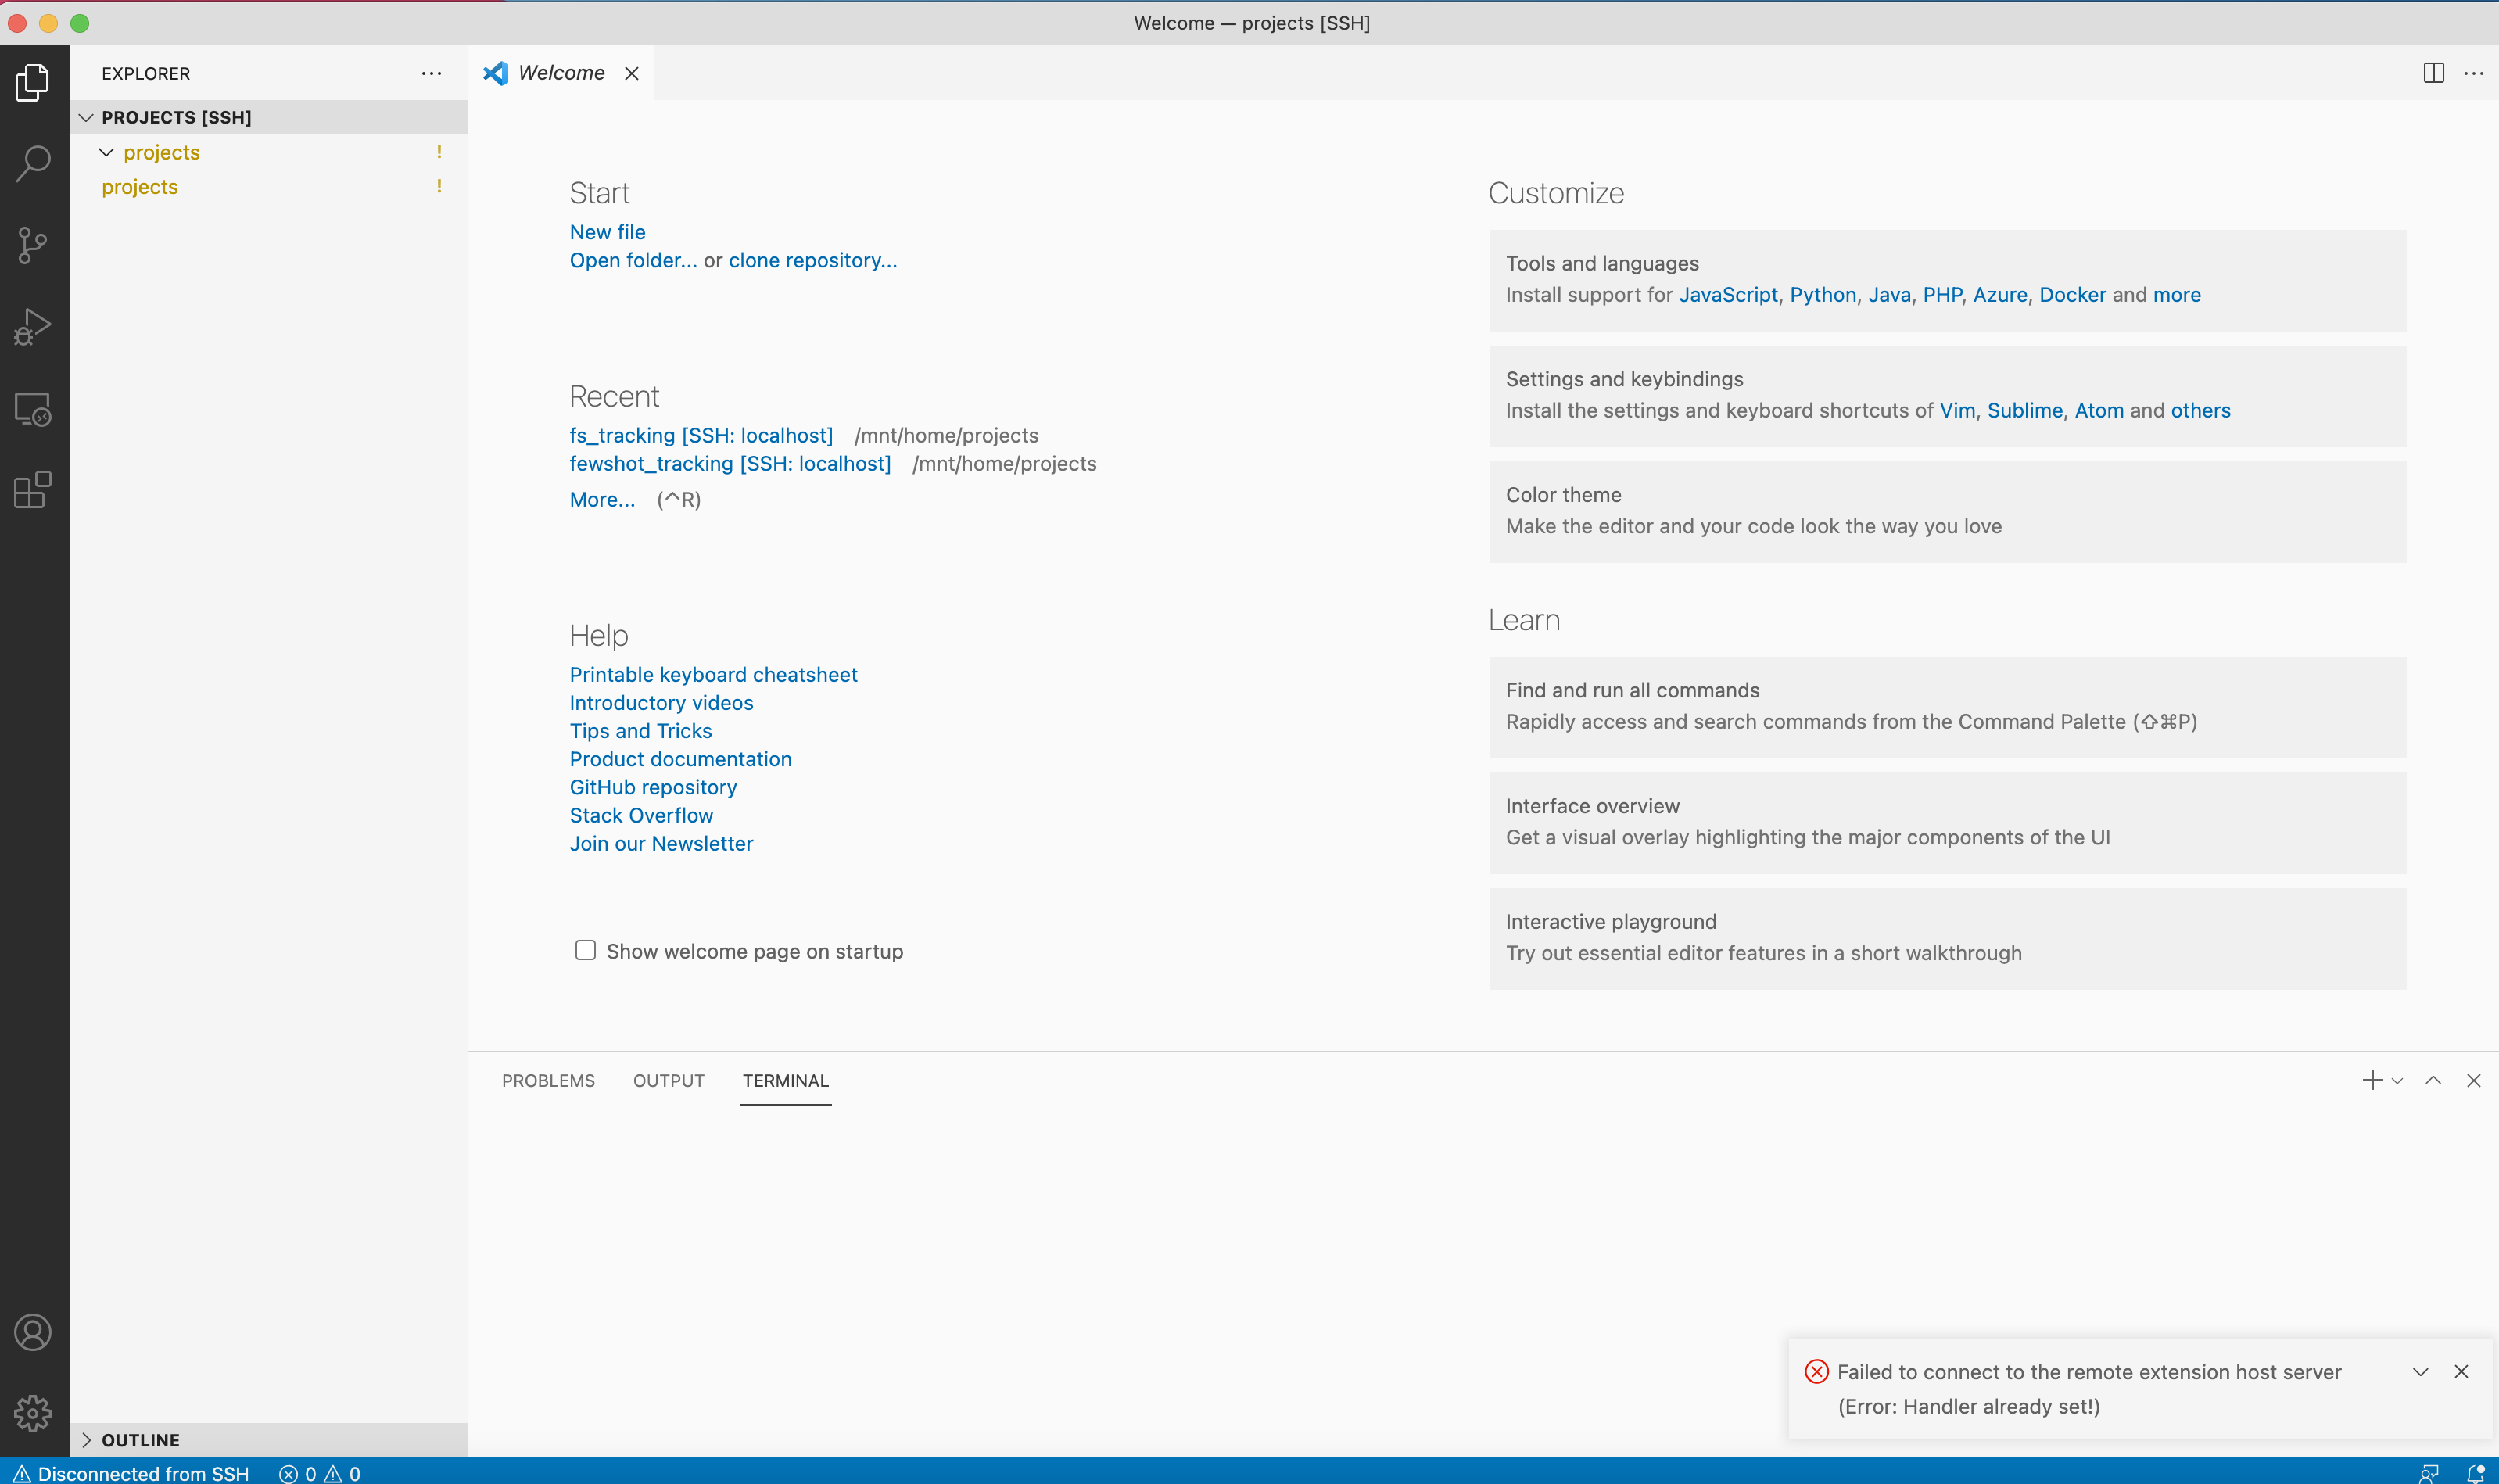Collapse the error notification with chevron

2420,1372
